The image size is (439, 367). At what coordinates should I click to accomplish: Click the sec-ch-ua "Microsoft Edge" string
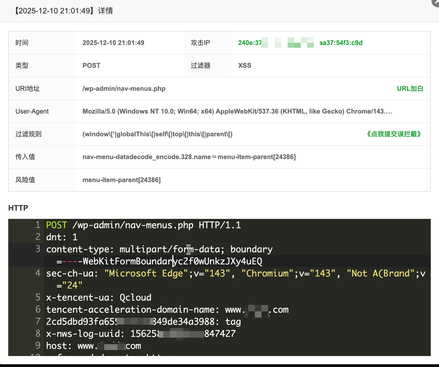tap(146, 273)
